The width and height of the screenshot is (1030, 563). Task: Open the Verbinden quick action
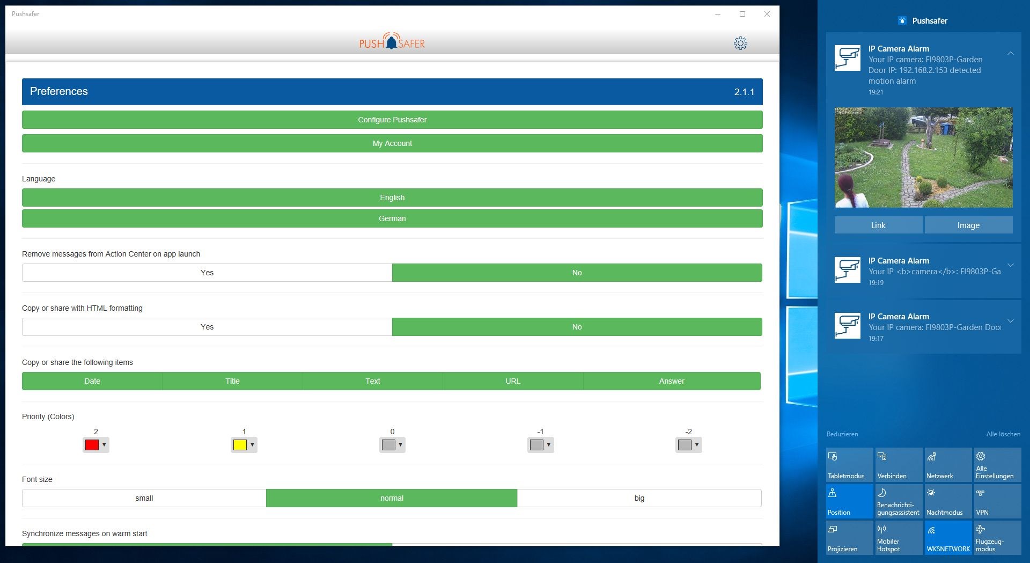899,465
